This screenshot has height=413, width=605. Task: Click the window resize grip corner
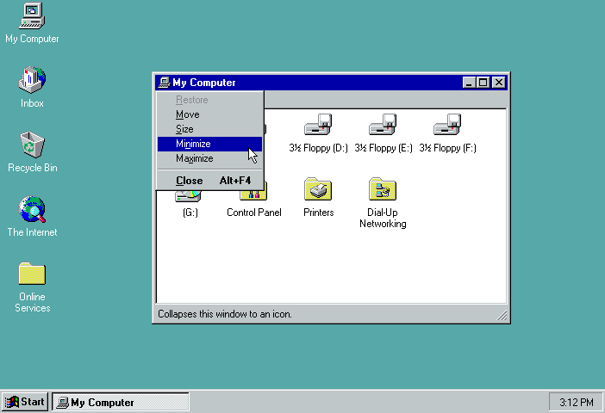pyautogui.click(x=502, y=317)
